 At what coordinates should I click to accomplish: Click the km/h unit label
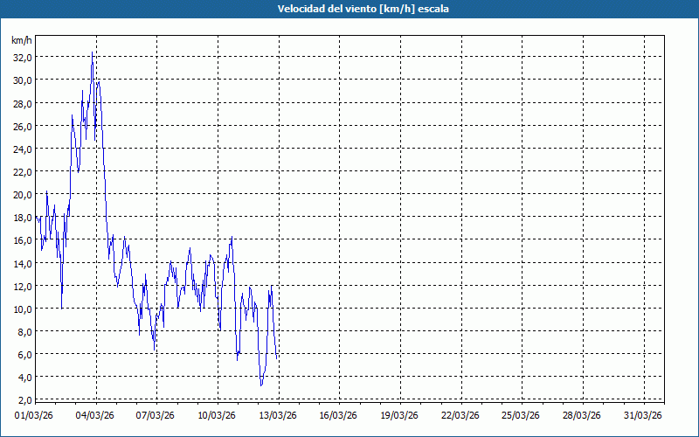(x=21, y=40)
